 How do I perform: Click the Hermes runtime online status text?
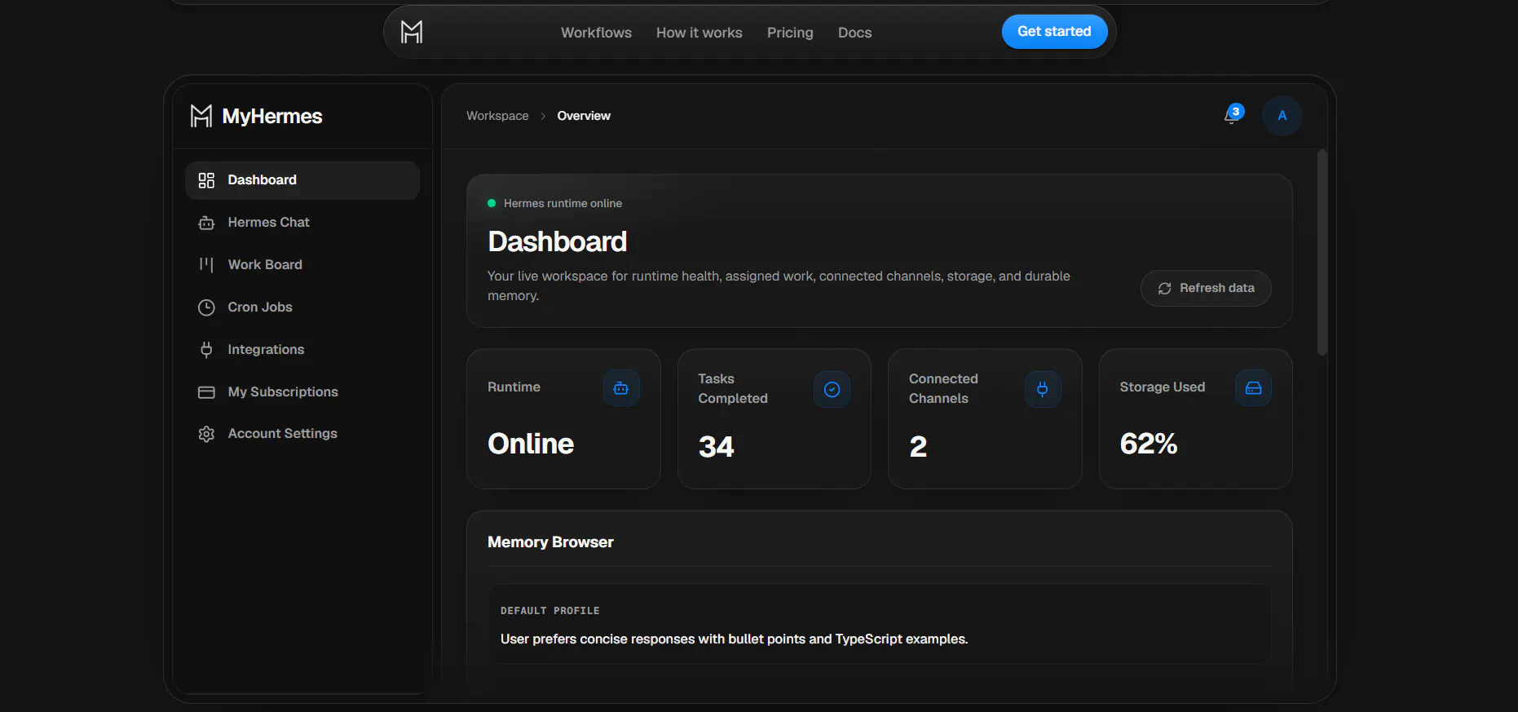coord(563,203)
